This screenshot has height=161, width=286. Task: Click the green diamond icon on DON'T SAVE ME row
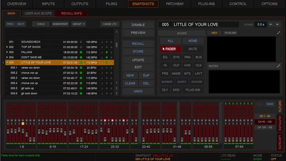click(107, 57)
